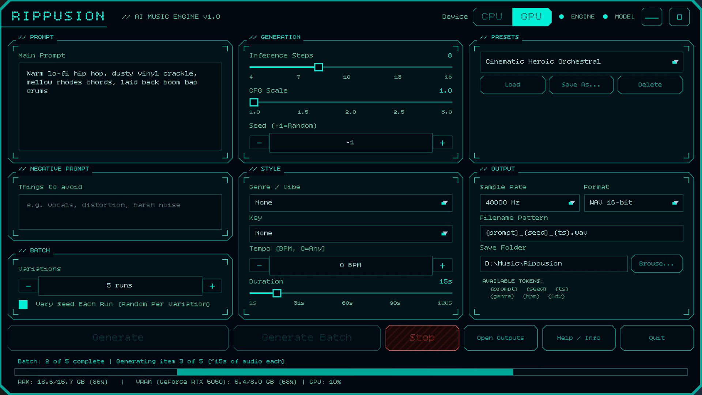The width and height of the screenshot is (702, 395).
Task: Expand the Genre / Vibe dropdown
Action: [351, 203]
